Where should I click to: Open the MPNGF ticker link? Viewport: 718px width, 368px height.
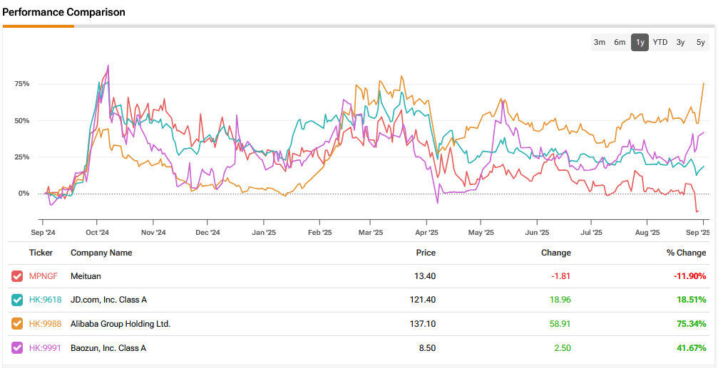pos(43,276)
